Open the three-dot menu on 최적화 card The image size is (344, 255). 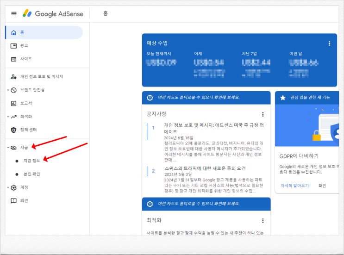point(263,221)
